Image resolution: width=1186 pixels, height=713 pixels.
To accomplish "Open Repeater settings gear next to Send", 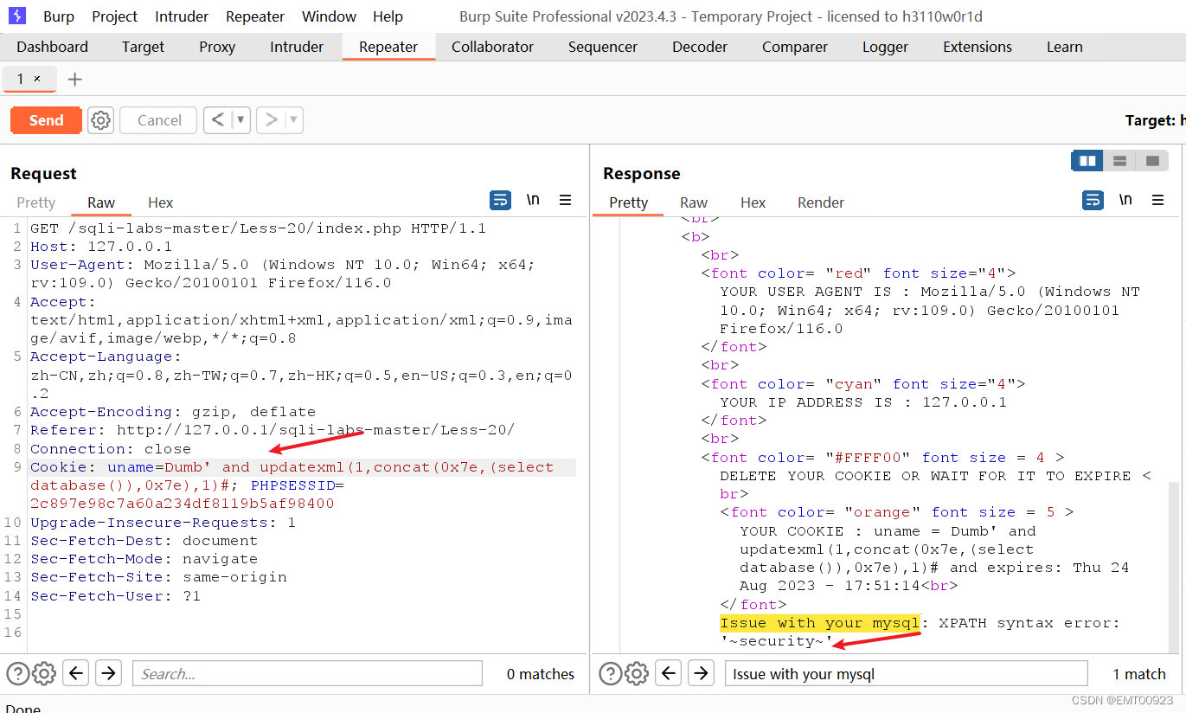I will point(101,120).
